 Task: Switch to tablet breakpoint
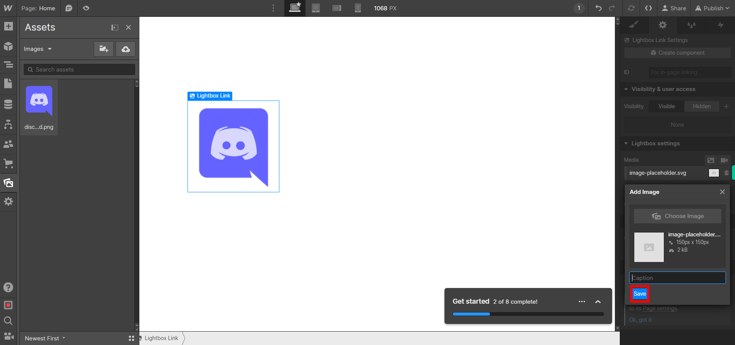click(x=316, y=8)
